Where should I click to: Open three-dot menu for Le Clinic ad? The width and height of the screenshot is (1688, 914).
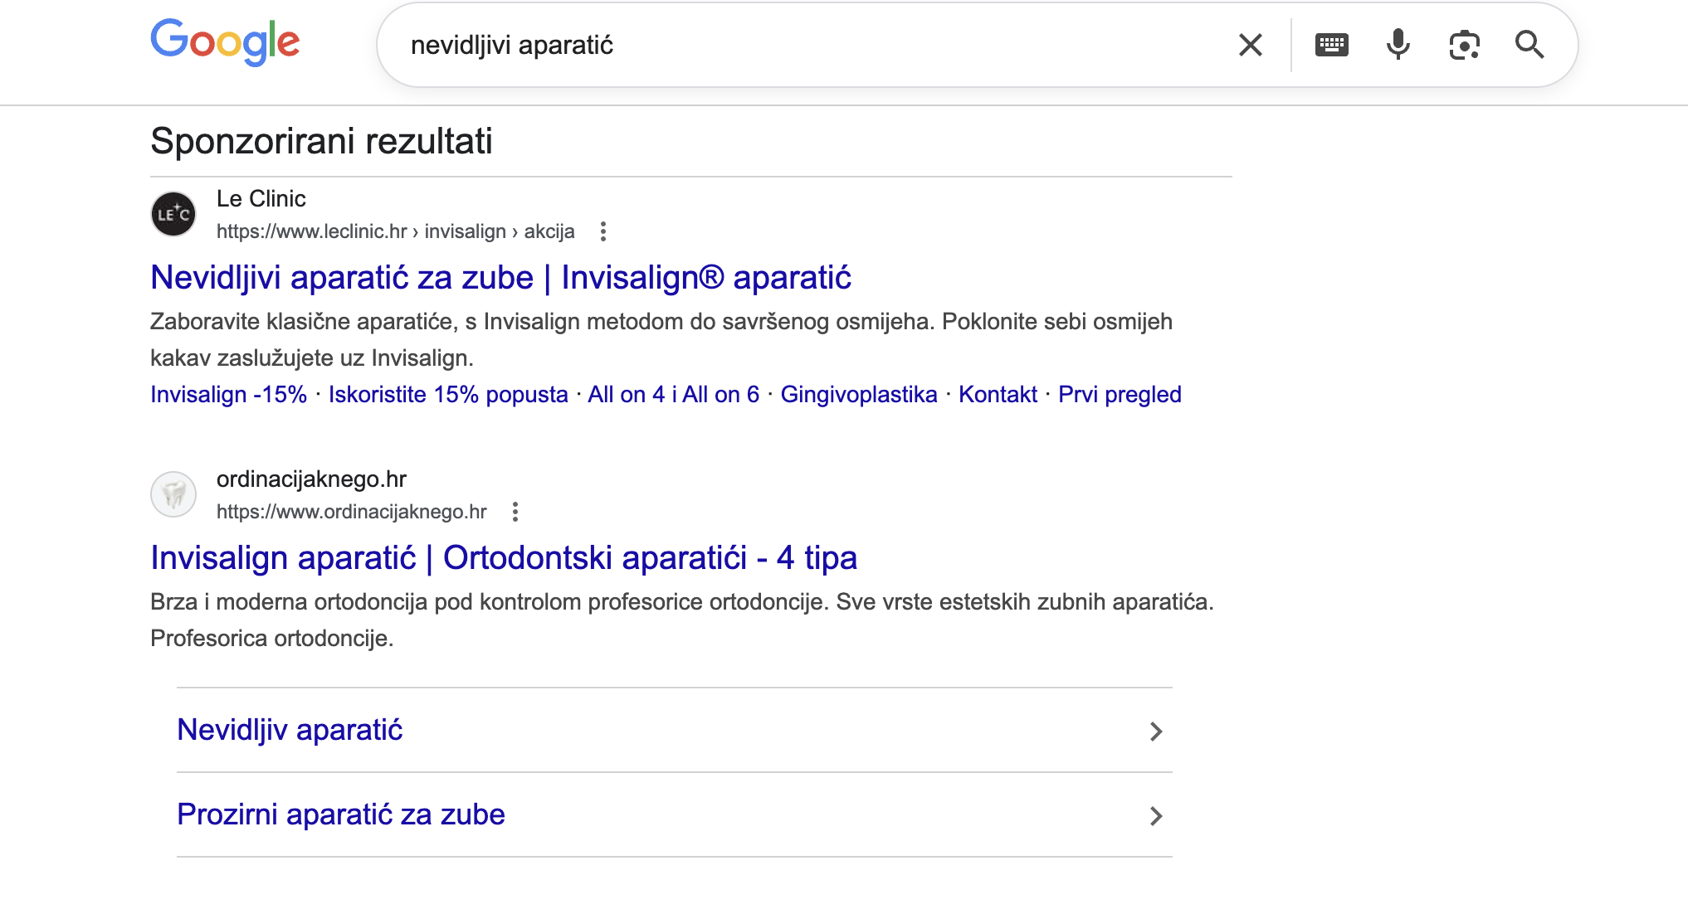coord(603,231)
